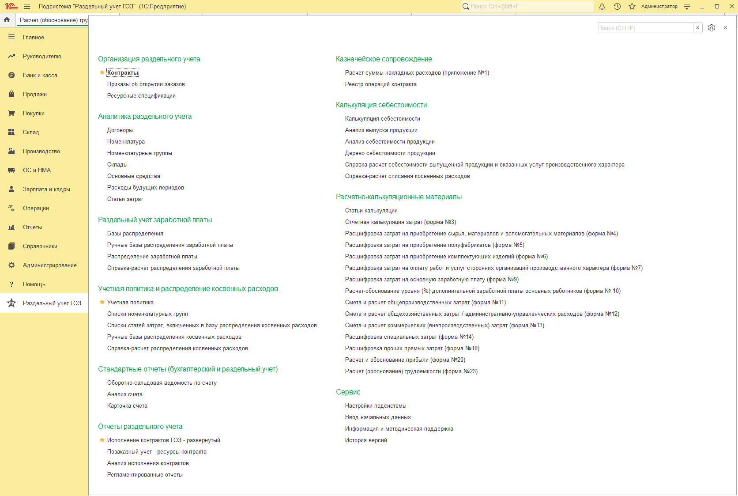Close the section menu panel

click(x=725, y=28)
